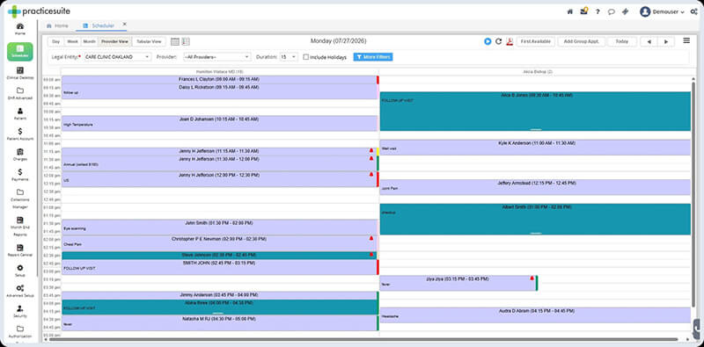Switch to Tabular View

pyautogui.click(x=149, y=41)
